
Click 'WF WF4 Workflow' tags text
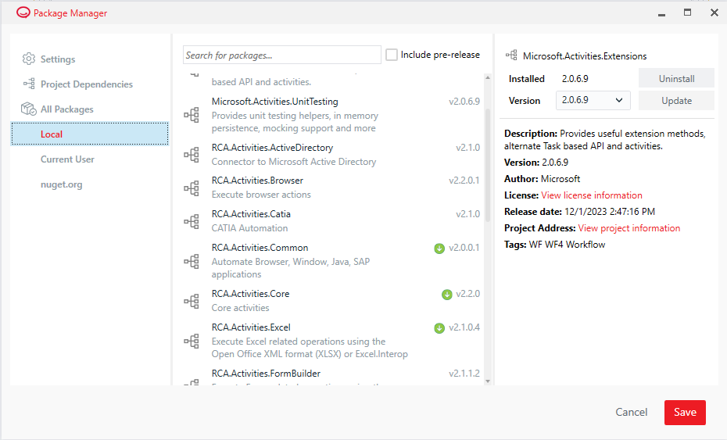[x=567, y=245]
